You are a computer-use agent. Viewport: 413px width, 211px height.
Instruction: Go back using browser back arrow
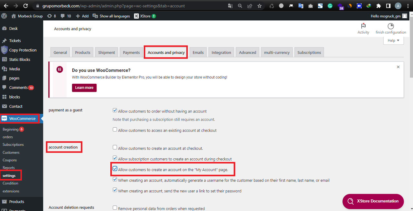point(6,6)
